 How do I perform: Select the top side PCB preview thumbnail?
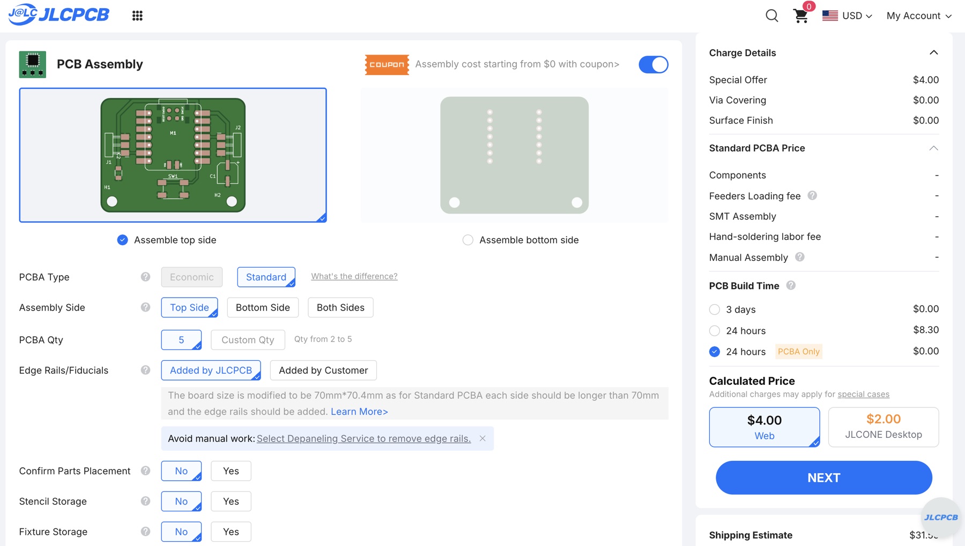tap(173, 155)
